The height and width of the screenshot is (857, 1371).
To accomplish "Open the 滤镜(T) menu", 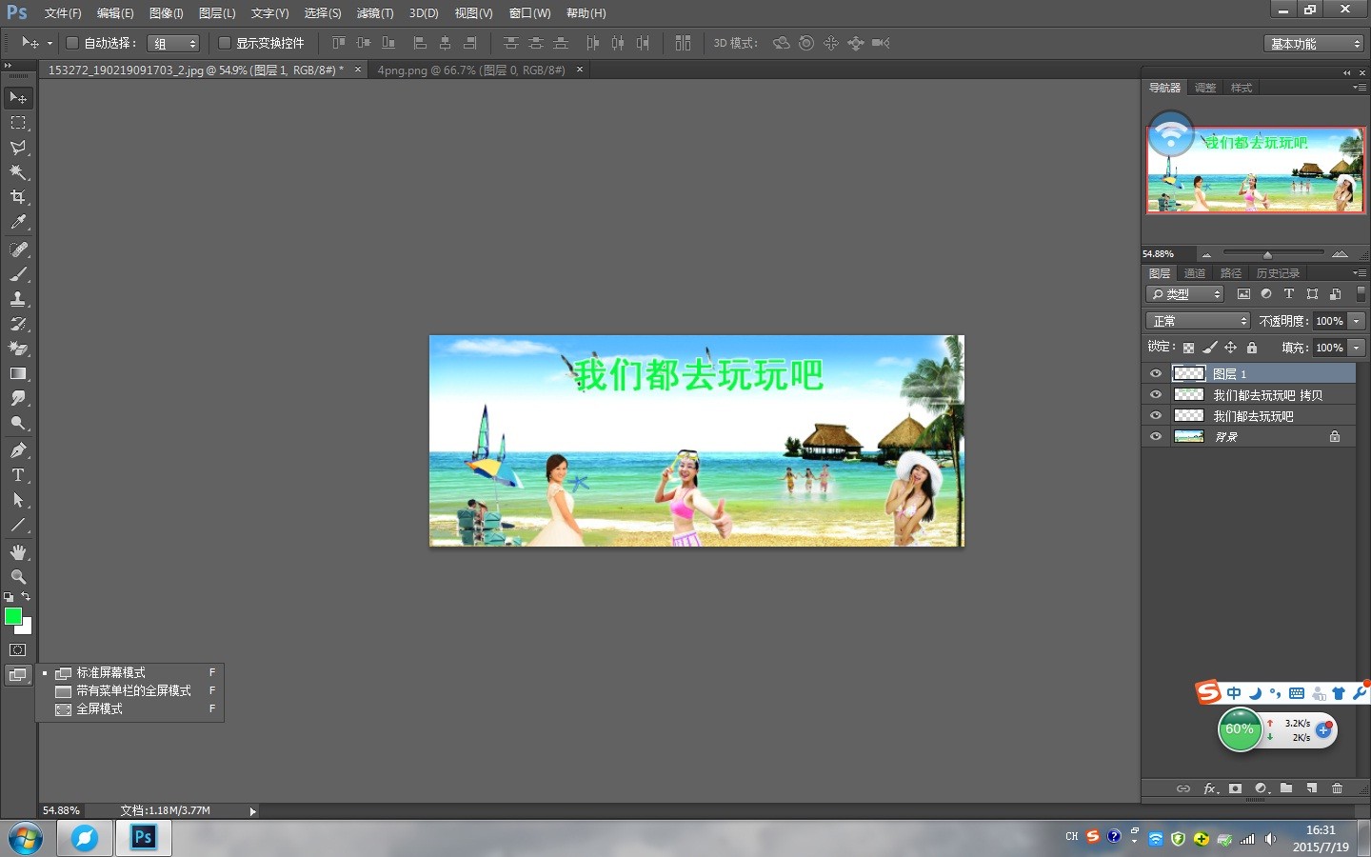I will pos(374,13).
